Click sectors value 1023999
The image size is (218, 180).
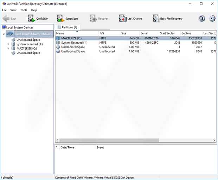197,43
